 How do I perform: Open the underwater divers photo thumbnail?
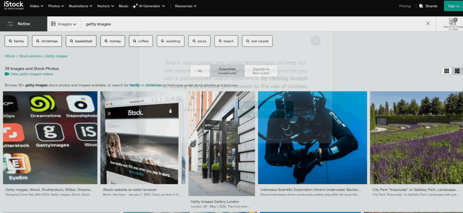[312, 137]
